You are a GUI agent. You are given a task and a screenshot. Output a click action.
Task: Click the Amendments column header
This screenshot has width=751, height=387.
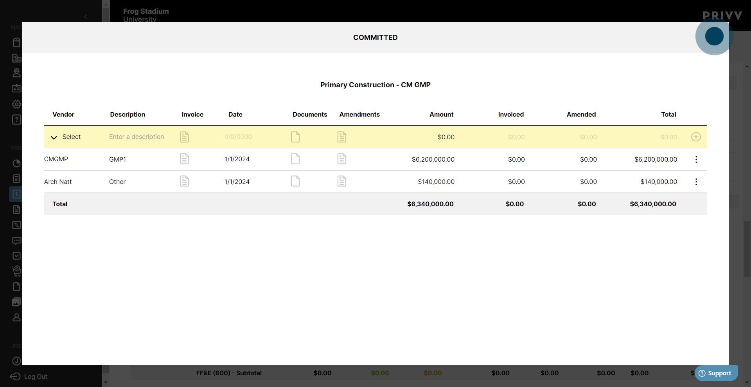point(359,114)
